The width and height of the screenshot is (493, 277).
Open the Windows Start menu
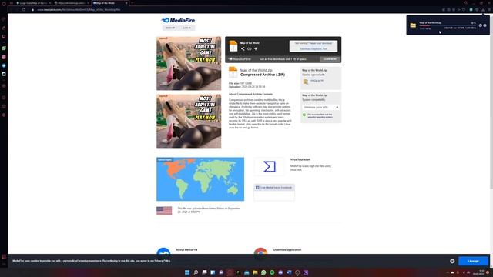187,272
